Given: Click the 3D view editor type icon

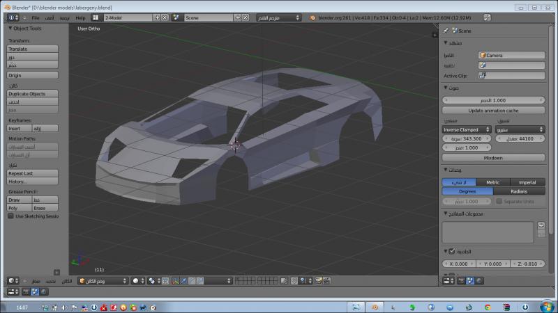Looking at the screenshot, I should point(13,281).
